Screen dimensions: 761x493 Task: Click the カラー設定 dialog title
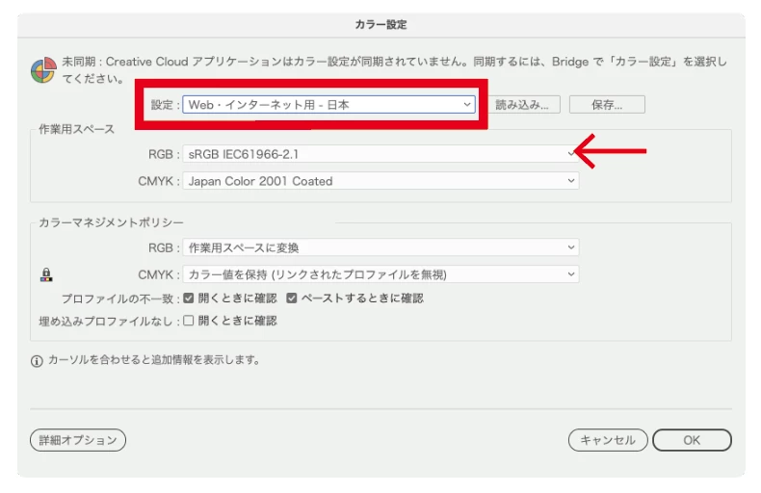381,24
